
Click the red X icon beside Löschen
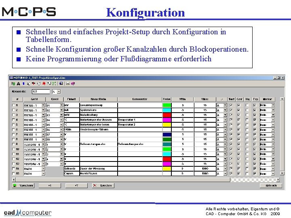click(x=95, y=185)
